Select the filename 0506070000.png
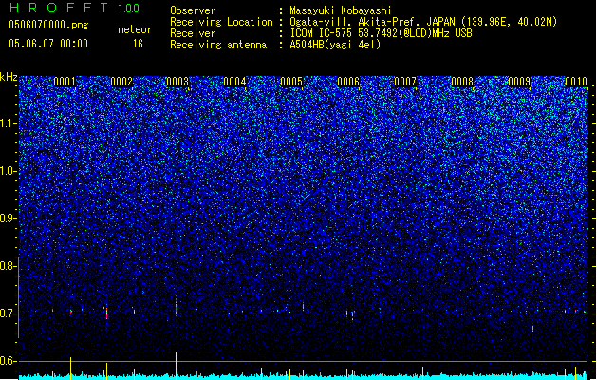Screen dimensions: 597x380 pos(48,25)
